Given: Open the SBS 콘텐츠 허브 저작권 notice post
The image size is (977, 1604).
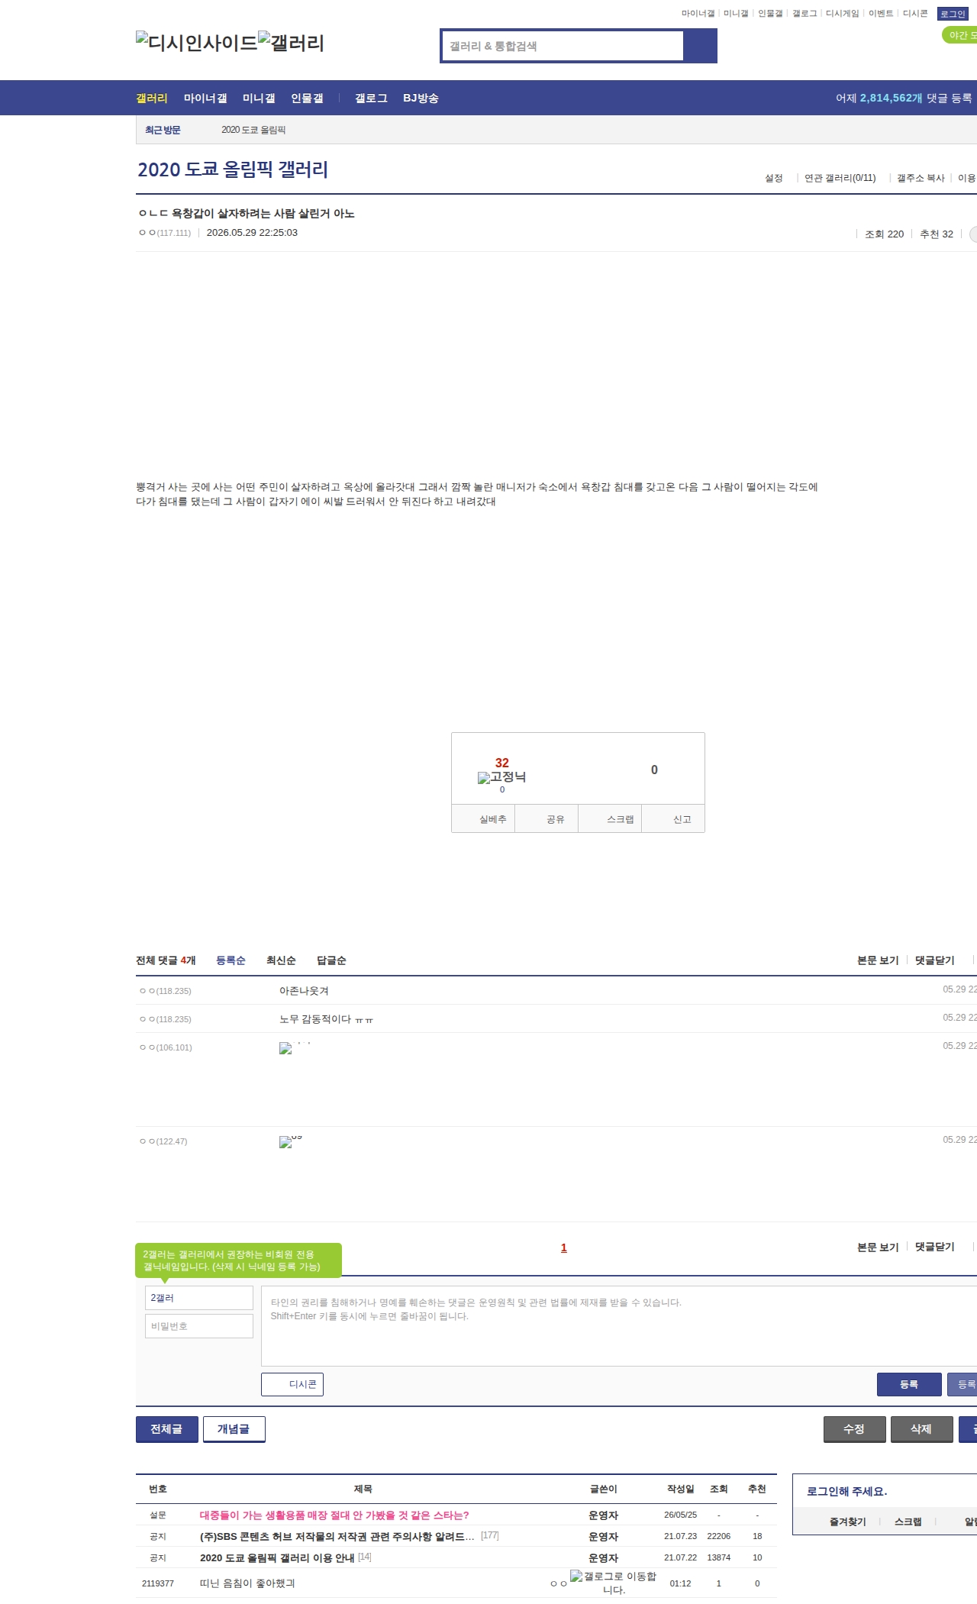Looking at the screenshot, I should tap(337, 1537).
